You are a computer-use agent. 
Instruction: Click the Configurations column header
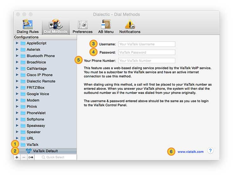45,37
